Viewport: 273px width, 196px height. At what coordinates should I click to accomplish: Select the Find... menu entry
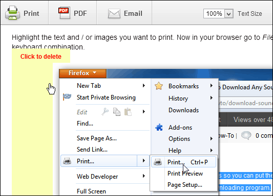85,124
